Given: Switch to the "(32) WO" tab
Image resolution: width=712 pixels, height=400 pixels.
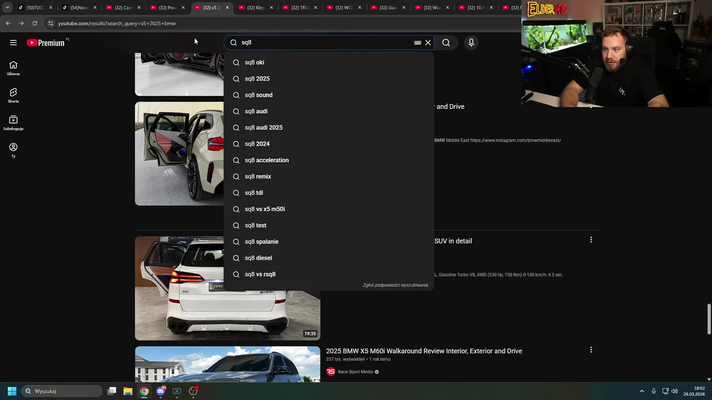Looking at the screenshot, I should point(344,8).
